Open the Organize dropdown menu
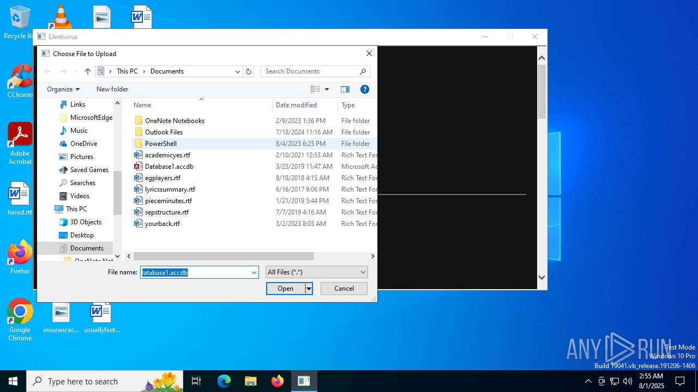698x392 pixels. click(63, 89)
